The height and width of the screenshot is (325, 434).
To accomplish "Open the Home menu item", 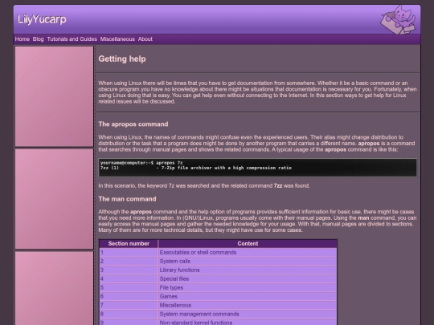I will click(x=23, y=39).
